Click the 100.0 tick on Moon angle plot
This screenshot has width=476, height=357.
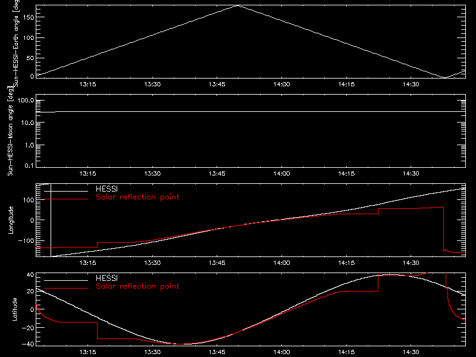26,101
